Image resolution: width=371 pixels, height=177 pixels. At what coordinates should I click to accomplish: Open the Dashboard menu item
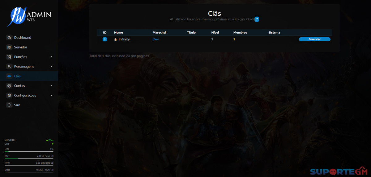coord(29,38)
